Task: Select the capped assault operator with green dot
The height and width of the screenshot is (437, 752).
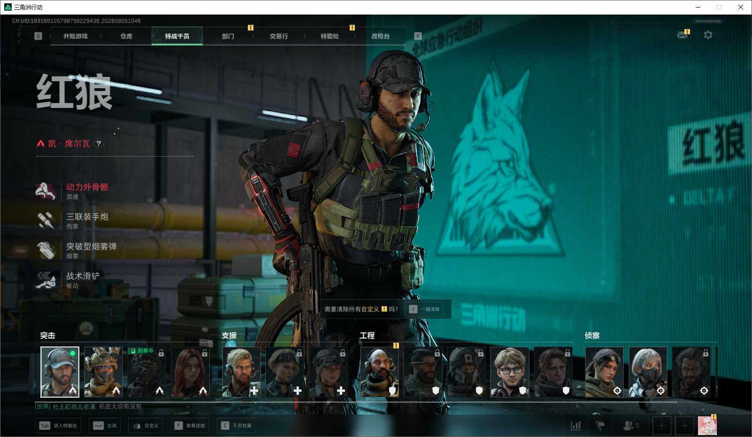Action: pyautogui.click(x=60, y=372)
